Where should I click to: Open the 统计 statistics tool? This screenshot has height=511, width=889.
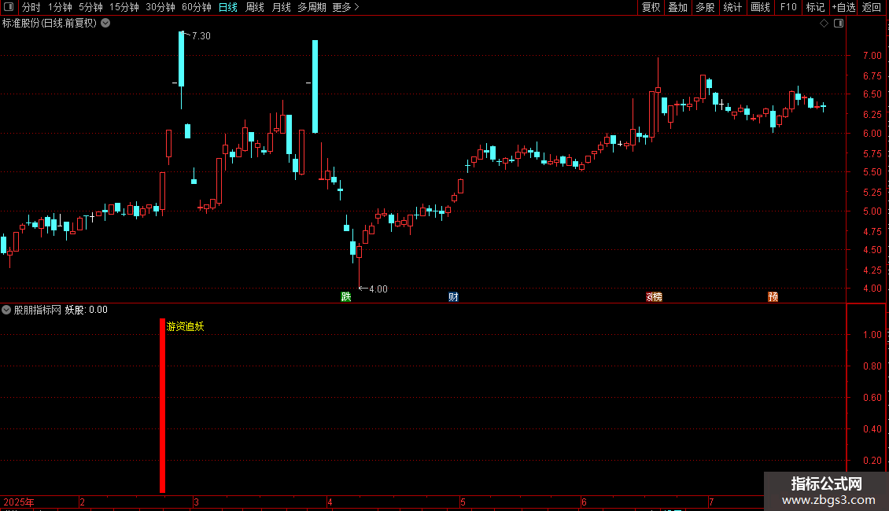732,7
